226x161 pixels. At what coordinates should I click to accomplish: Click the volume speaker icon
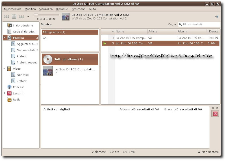(x=217, y=17)
